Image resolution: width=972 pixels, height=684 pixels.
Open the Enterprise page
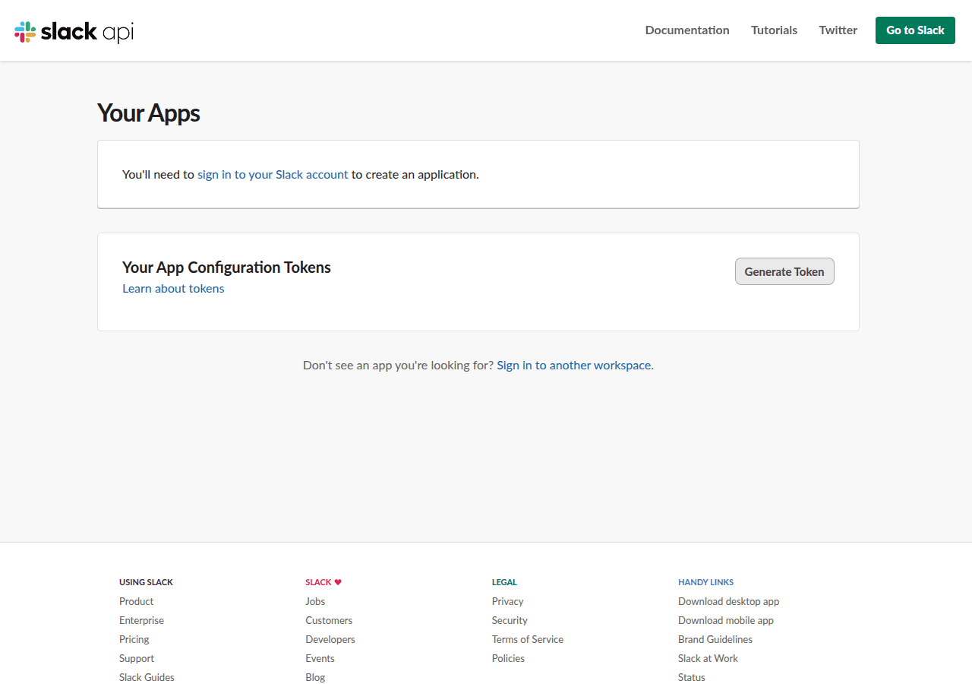point(141,620)
